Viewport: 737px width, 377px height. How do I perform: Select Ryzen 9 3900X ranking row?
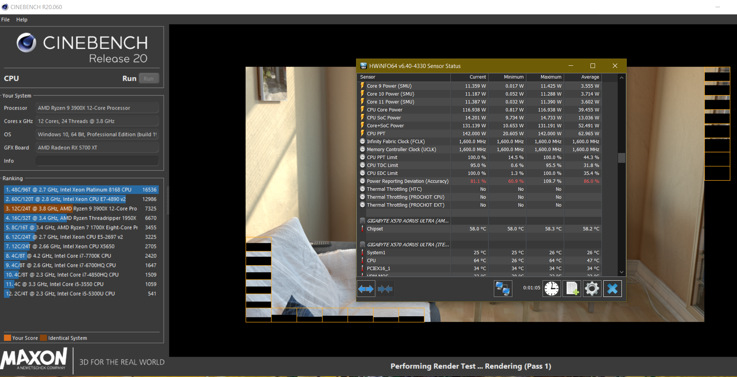point(81,209)
